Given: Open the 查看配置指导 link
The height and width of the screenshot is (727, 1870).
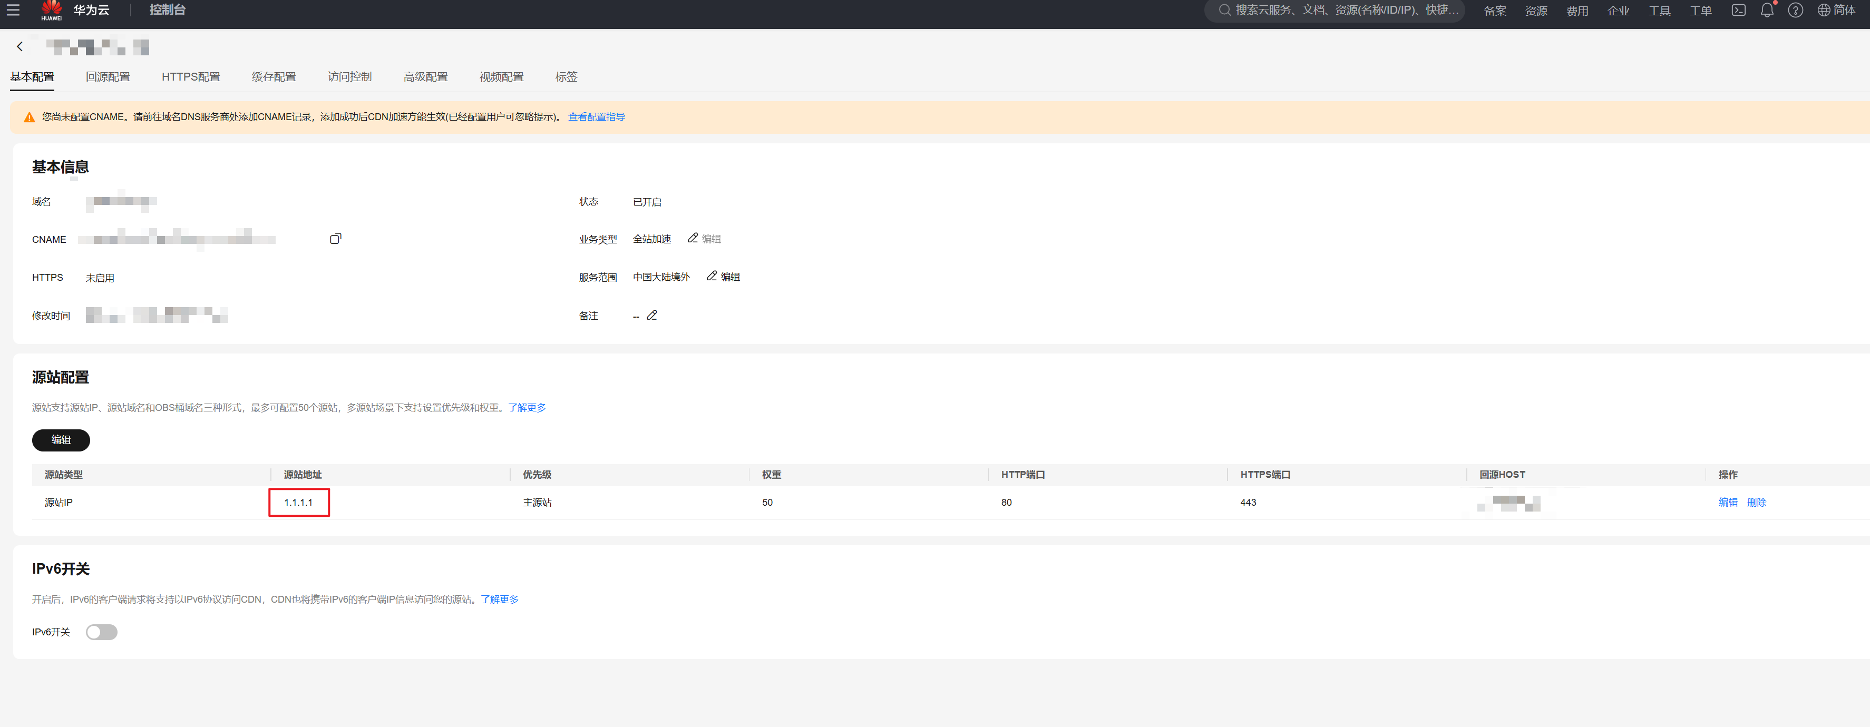Looking at the screenshot, I should 596,117.
